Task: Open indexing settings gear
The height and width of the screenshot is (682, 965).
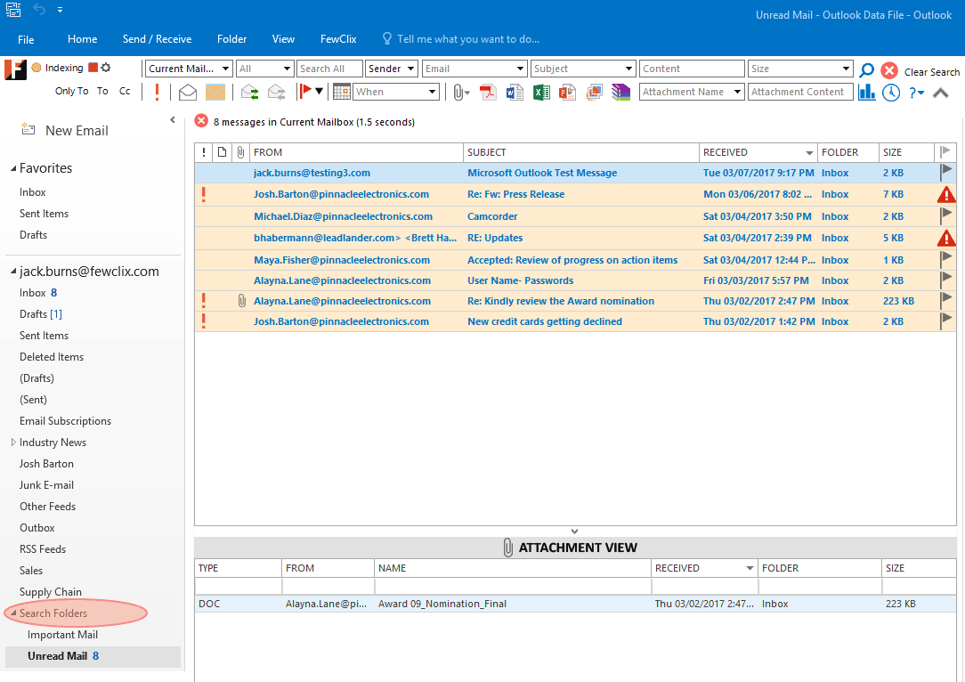Action: pos(106,67)
